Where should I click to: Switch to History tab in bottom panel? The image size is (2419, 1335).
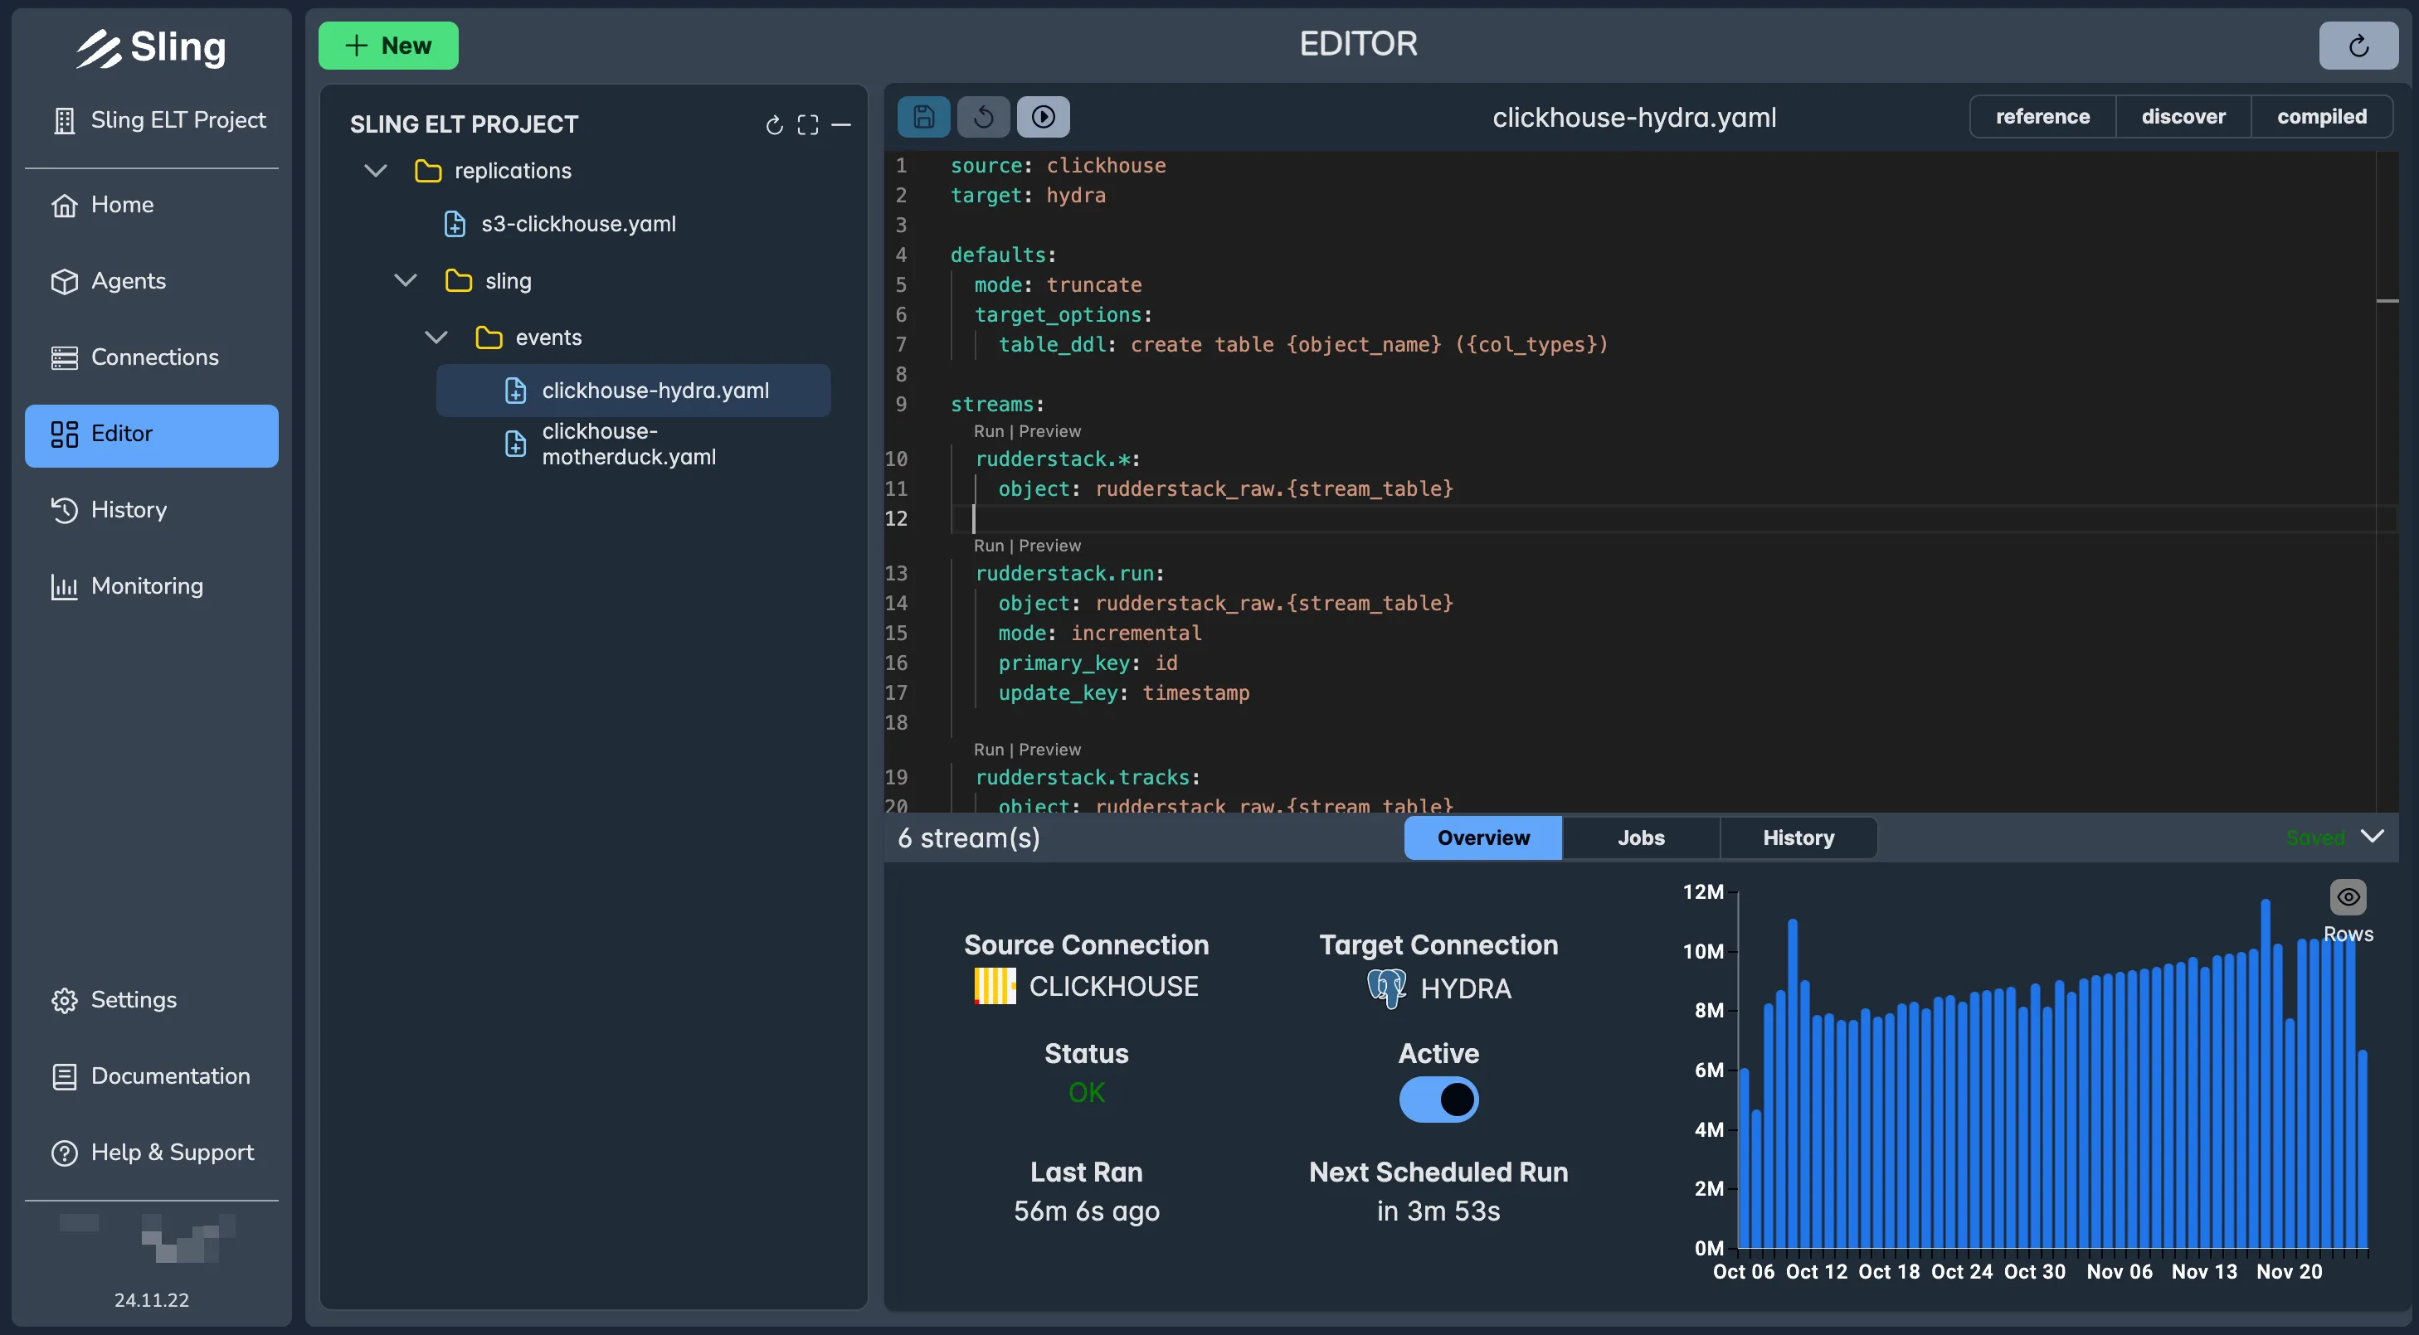pyautogui.click(x=1798, y=837)
